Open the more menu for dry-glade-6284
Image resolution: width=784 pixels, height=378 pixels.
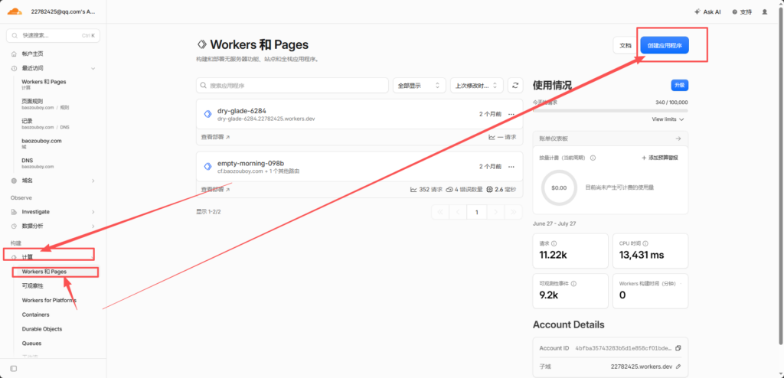[x=511, y=114]
